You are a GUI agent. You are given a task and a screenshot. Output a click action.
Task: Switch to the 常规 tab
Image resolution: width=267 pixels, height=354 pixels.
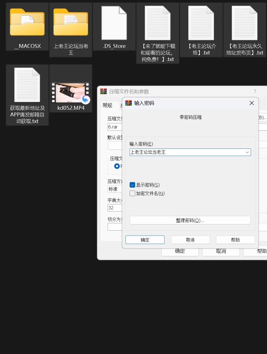point(107,105)
